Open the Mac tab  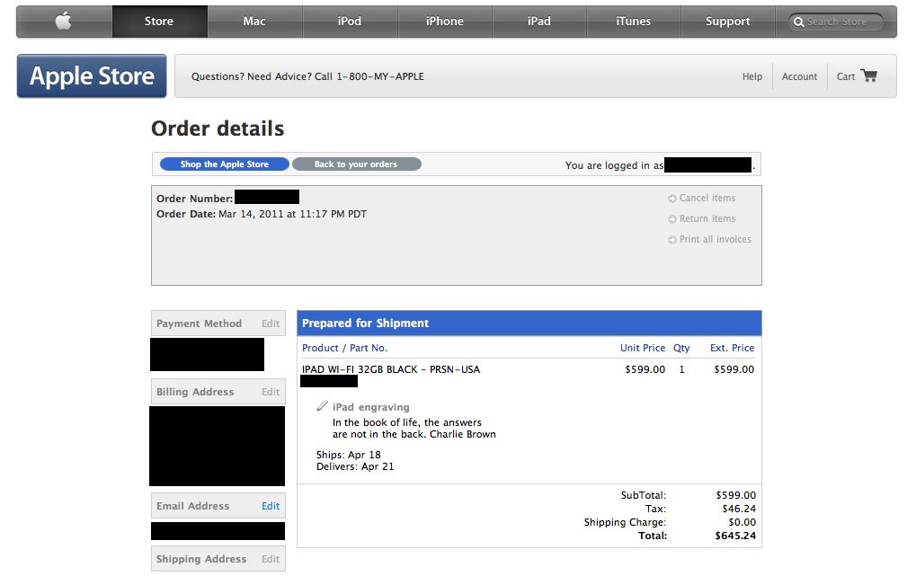[254, 22]
